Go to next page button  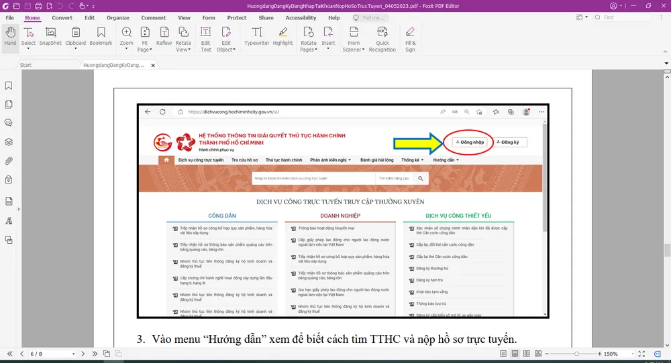(83, 354)
